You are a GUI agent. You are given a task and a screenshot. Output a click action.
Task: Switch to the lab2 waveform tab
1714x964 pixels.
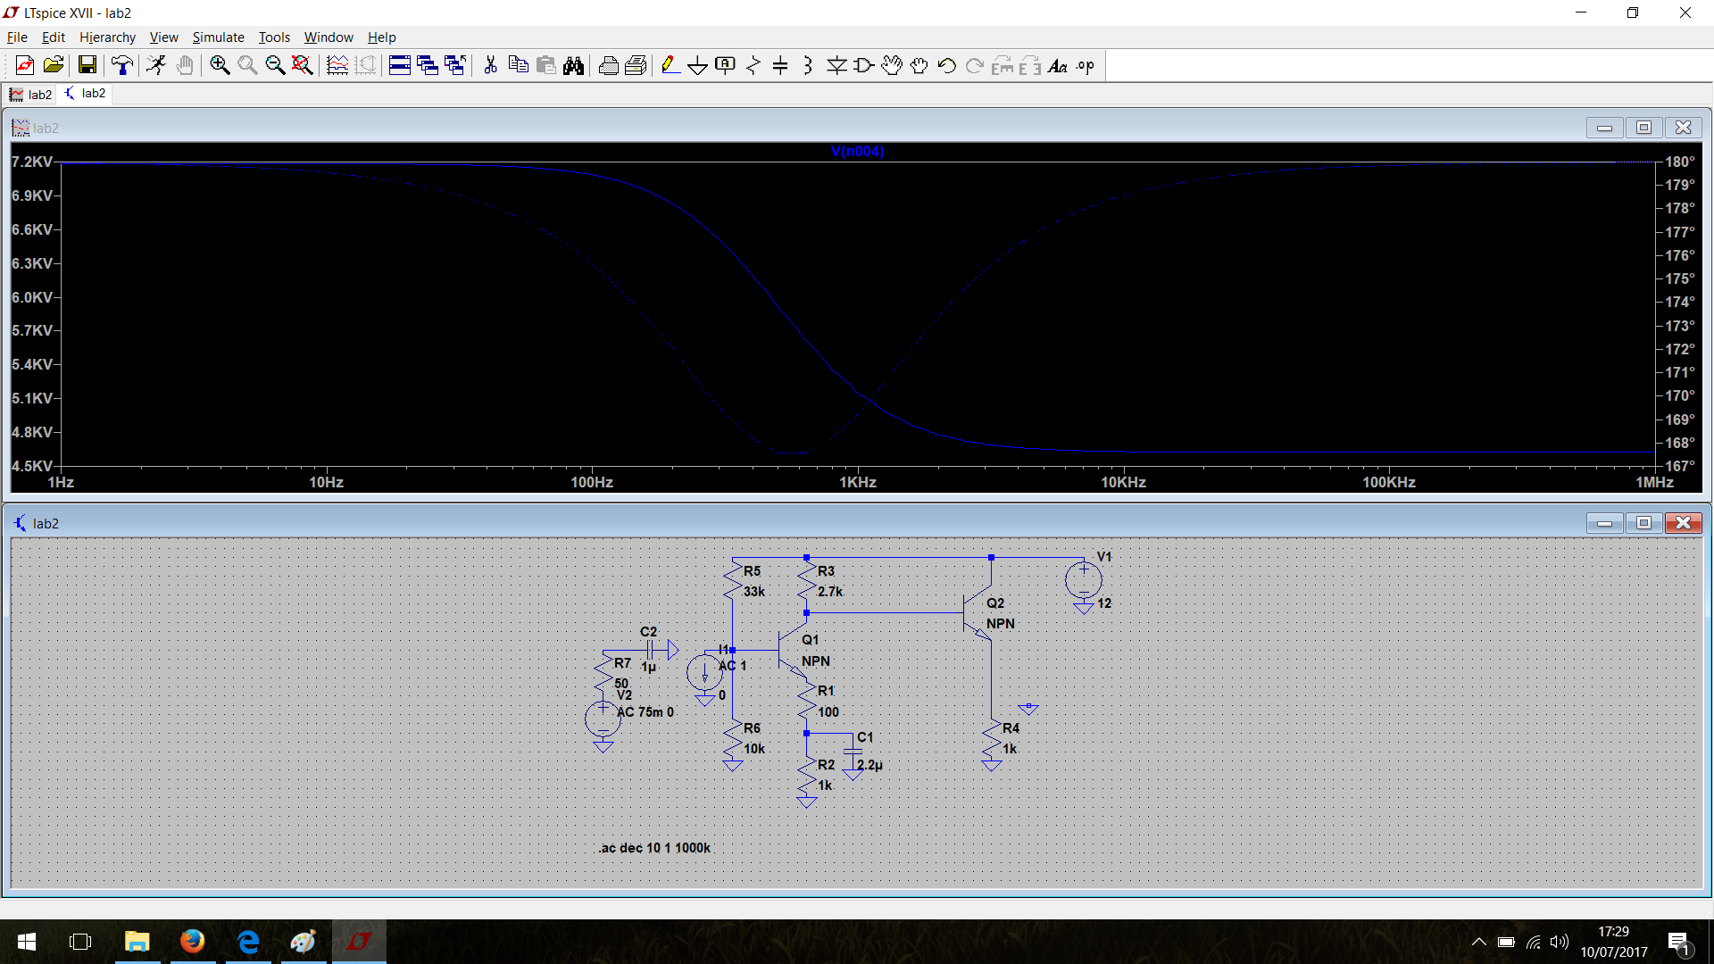(x=30, y=94)
